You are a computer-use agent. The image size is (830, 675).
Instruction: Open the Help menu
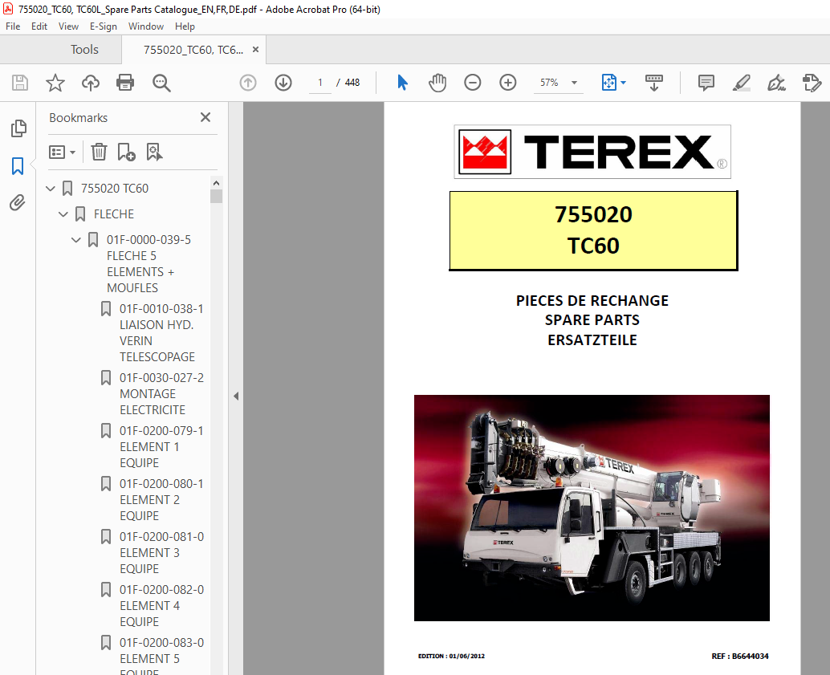click(185, 26)
